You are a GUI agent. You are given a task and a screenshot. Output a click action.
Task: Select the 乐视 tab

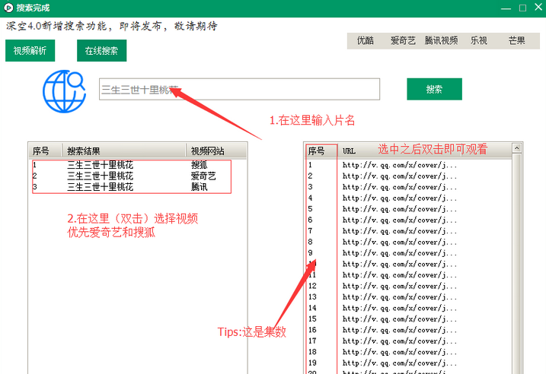pyautogui.click(x=479, y=41)
